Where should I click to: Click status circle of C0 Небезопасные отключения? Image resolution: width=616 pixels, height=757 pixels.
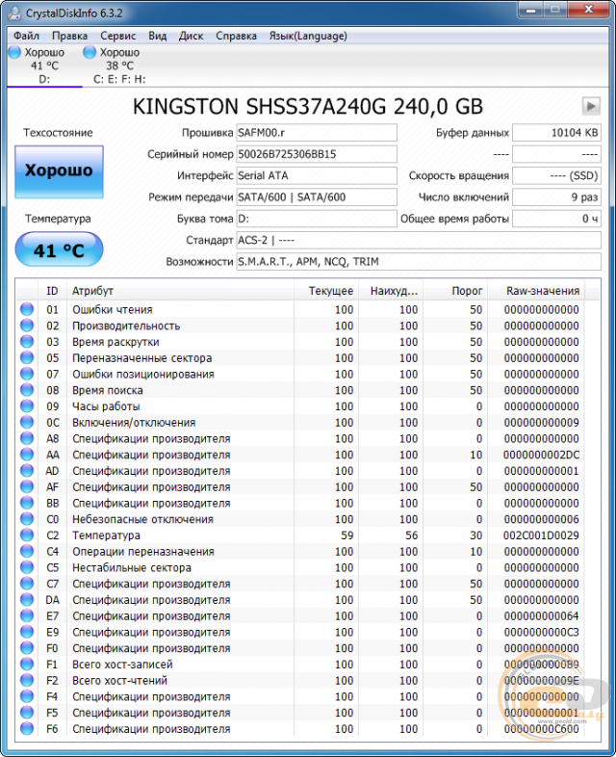[27, 518]
